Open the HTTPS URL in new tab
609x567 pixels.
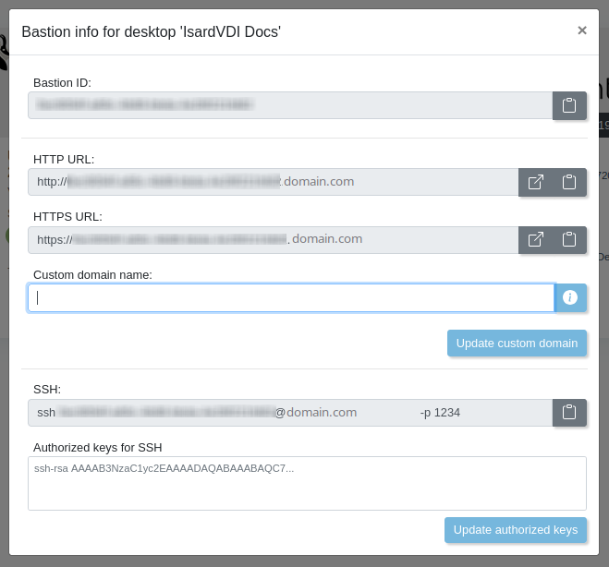click(x=536, y=240)
